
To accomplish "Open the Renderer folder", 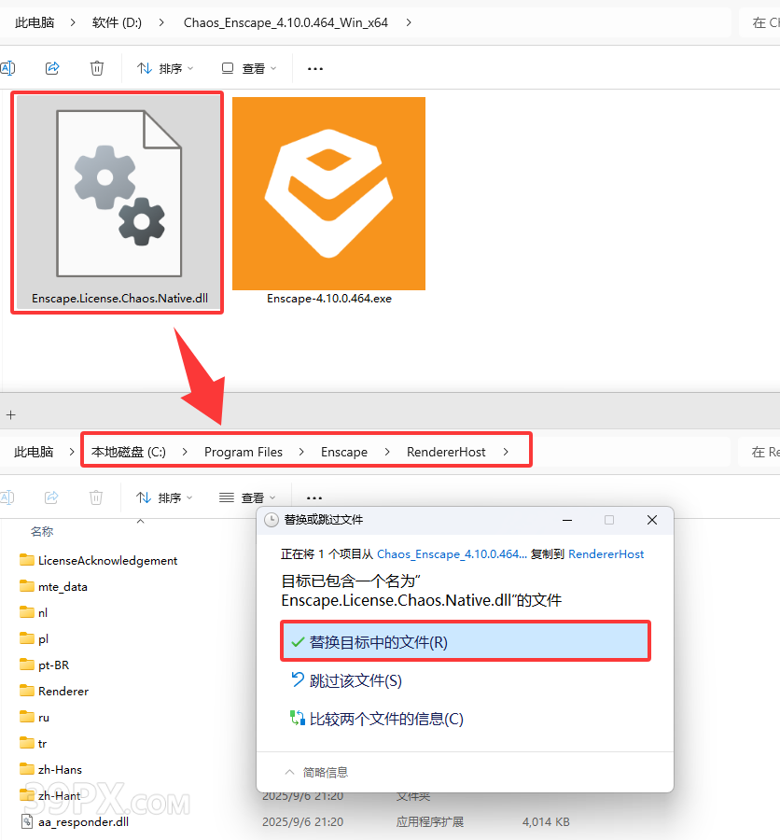I will [63, 691].
